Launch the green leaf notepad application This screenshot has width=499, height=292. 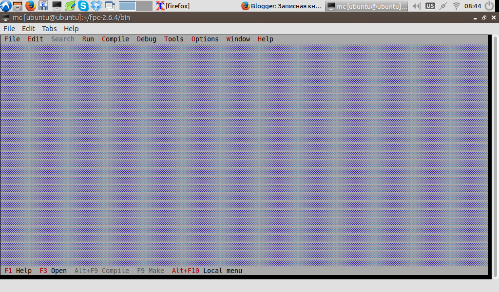pyautogui.click(x=70, y=6)
